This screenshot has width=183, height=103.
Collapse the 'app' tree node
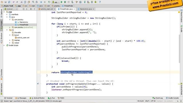(4, 12)
